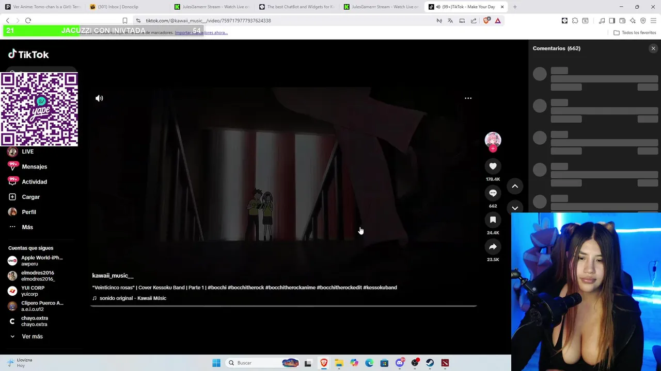Toggle the browser sidebar panel
This screenshot has width=661, height=371.
pos(612,21)
